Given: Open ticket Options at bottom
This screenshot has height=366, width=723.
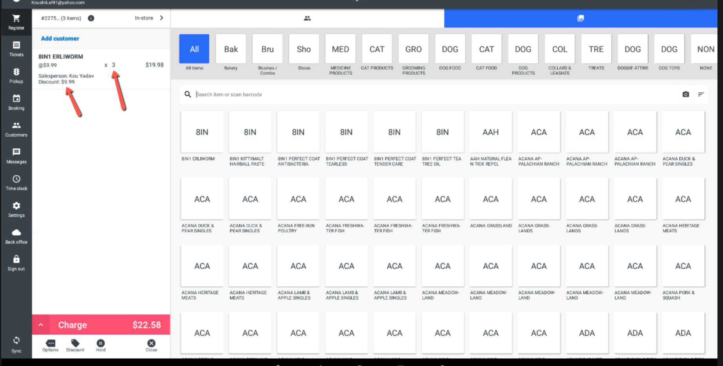Looking at the screenshot, I should (50, 346).
